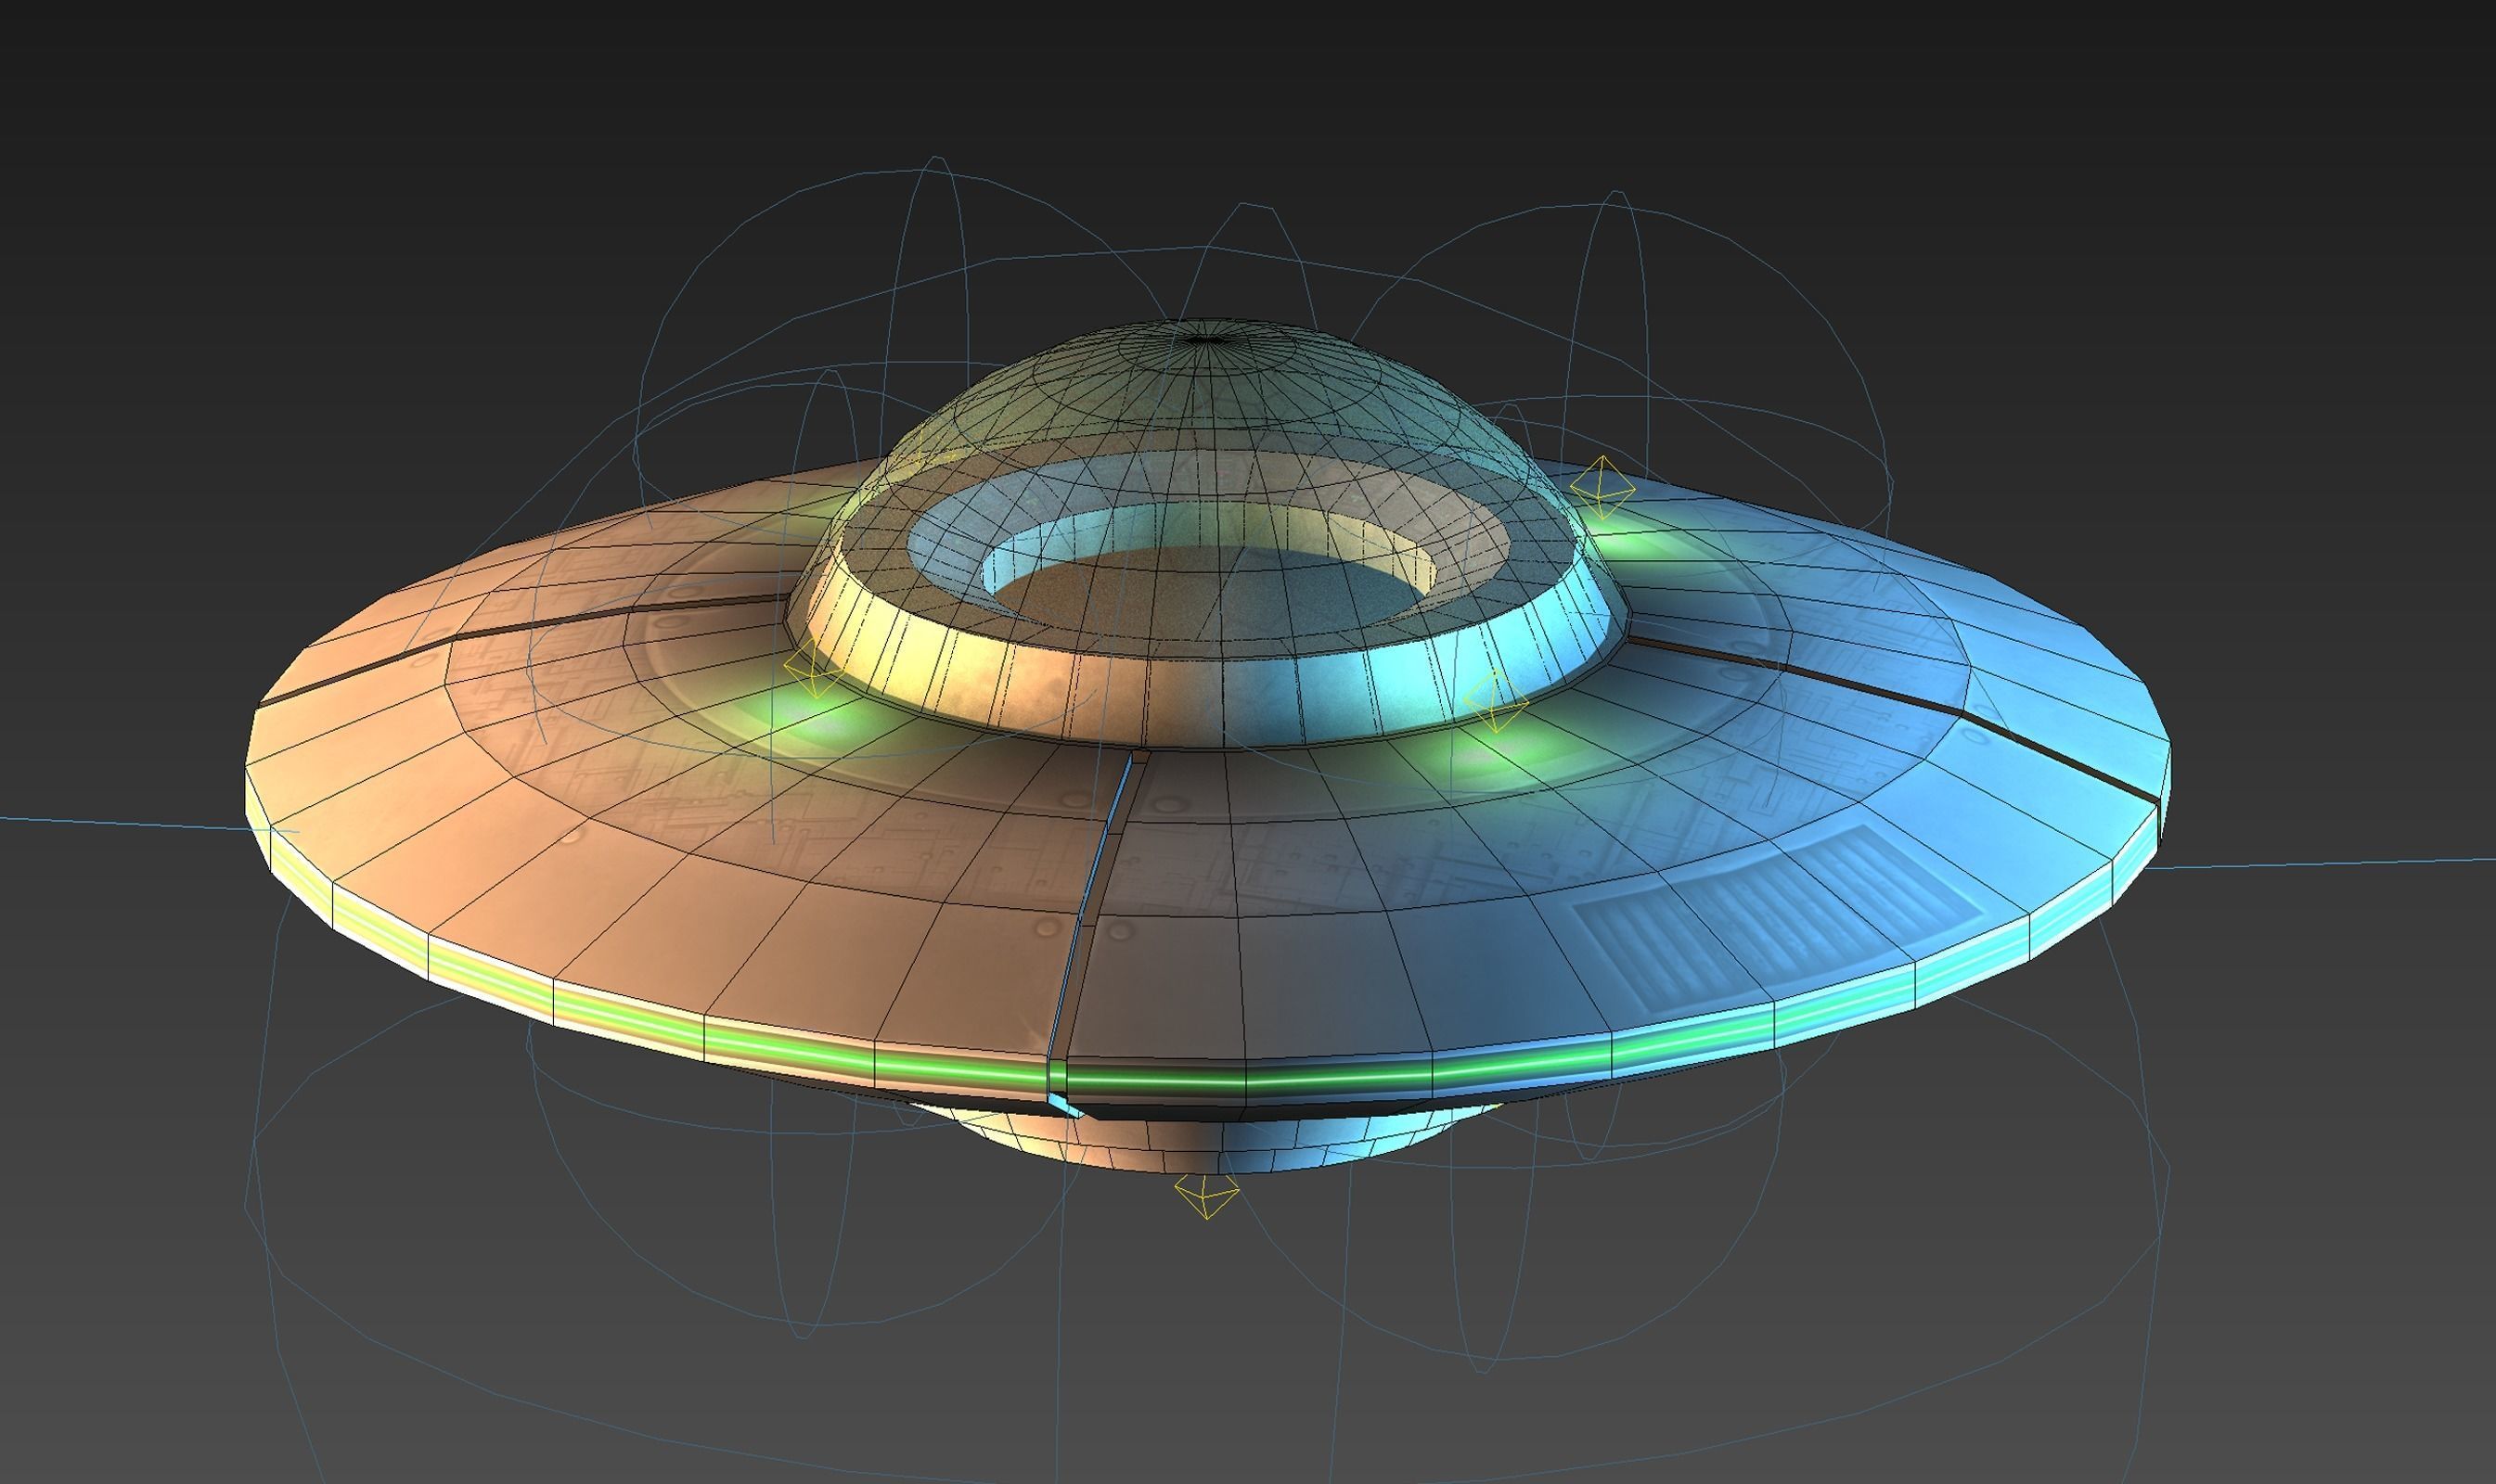
Task: Click the ribbed vent grille panel on the saucer
Action: [x=1778, y=921]
